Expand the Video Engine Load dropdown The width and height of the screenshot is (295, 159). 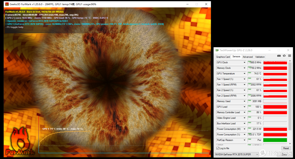click(x=244, y=118)
